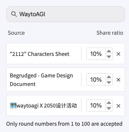Click the 10% field for waytoagi X 2050
The width and height of the screenshot is (129, 132).
tap(96, 106)
